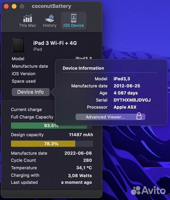Click the age value 4 087 days
The height and width of the screenshot is (200, 170).
click(x=125, y=93)
